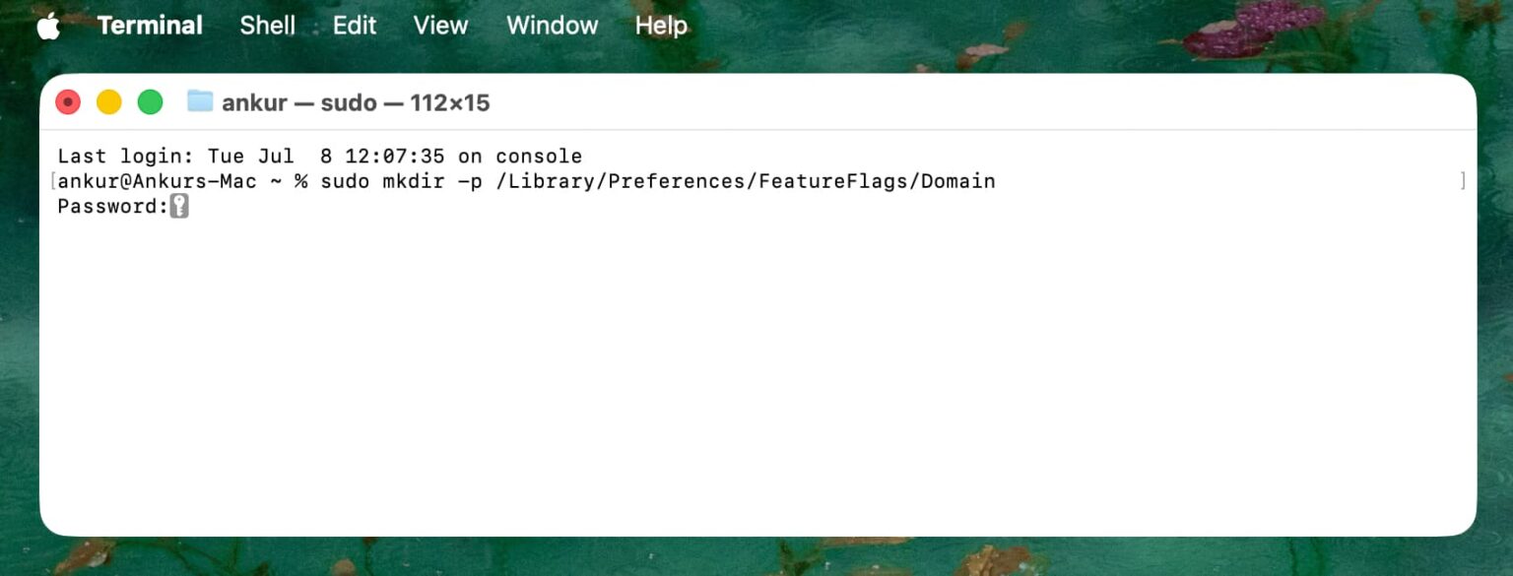The width and height of the screenshot is (1513, 576).
Task: Click the 'Password:' prompt label
Action: pyautogui.click(x=113, y=207)
